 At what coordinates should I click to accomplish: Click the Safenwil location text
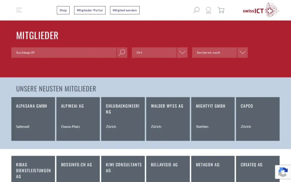[x=23, y=127]
